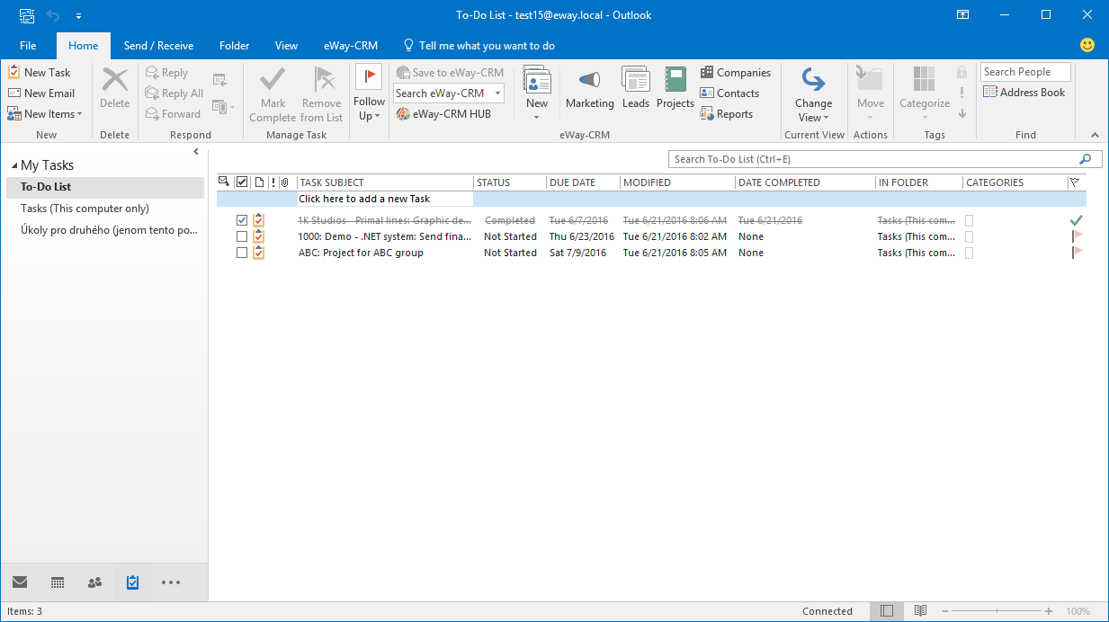Viewport: 1109px width, 622px height.
Task: Check the ABC: Project task complete checkbox
Action: point(241,253)
